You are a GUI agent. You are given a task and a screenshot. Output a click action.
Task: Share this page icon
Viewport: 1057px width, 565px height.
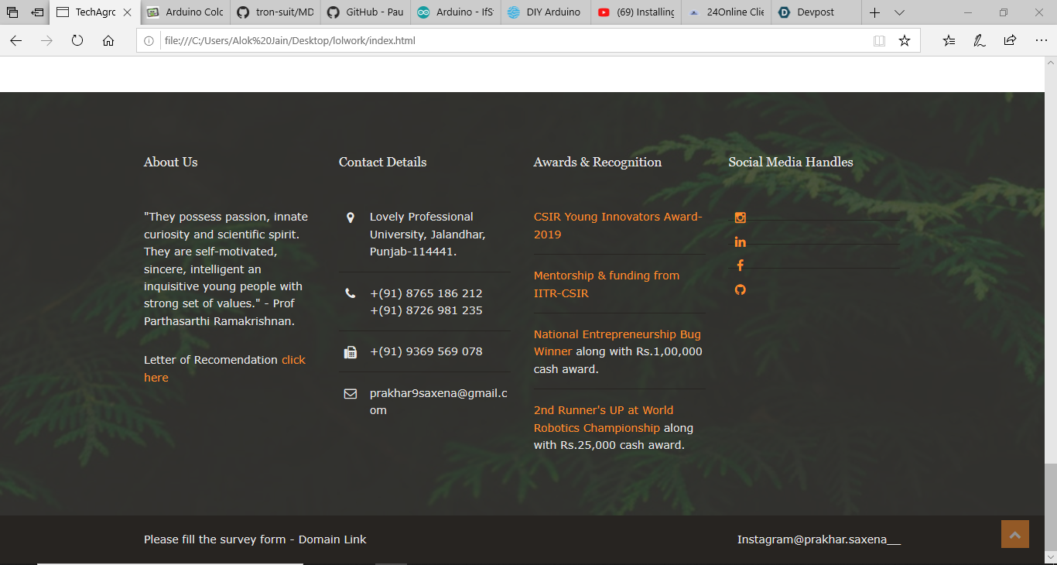tap(1010, 40)
